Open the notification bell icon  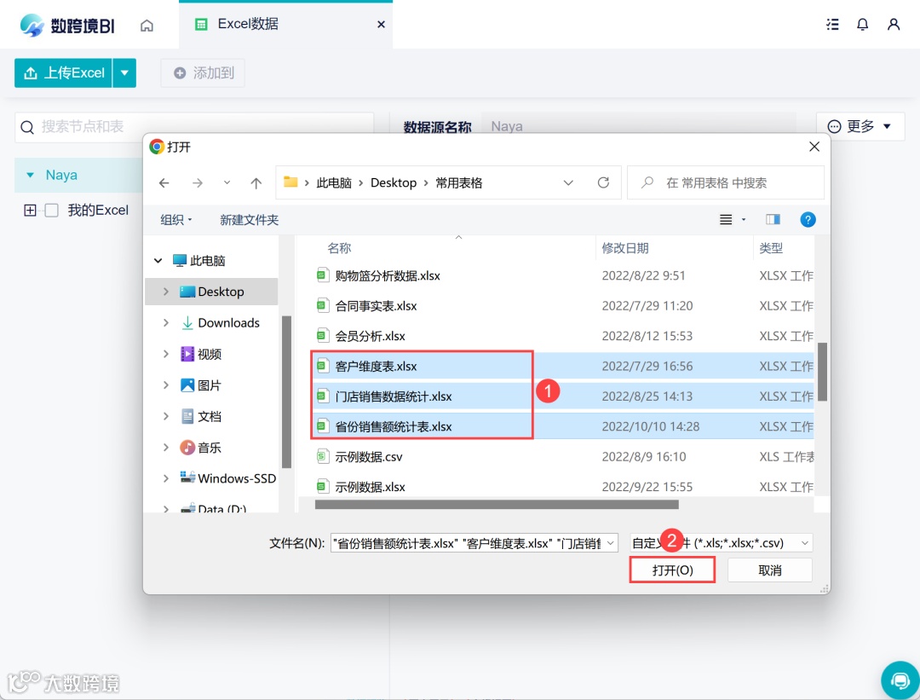click(x=862, y=24)
